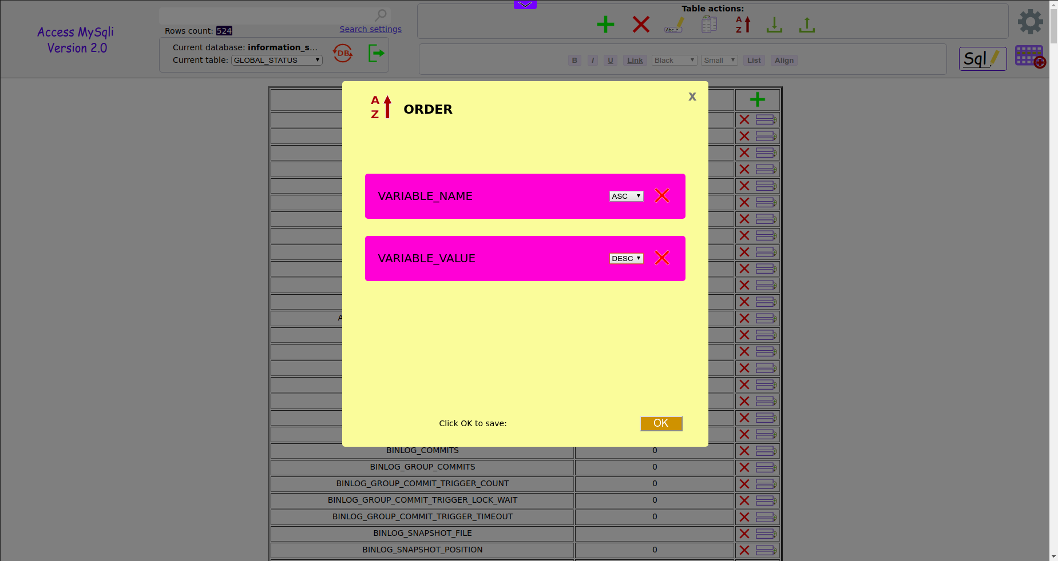
Task: Delete the BINLOG_COMMITS row
Action: (744, 451)
